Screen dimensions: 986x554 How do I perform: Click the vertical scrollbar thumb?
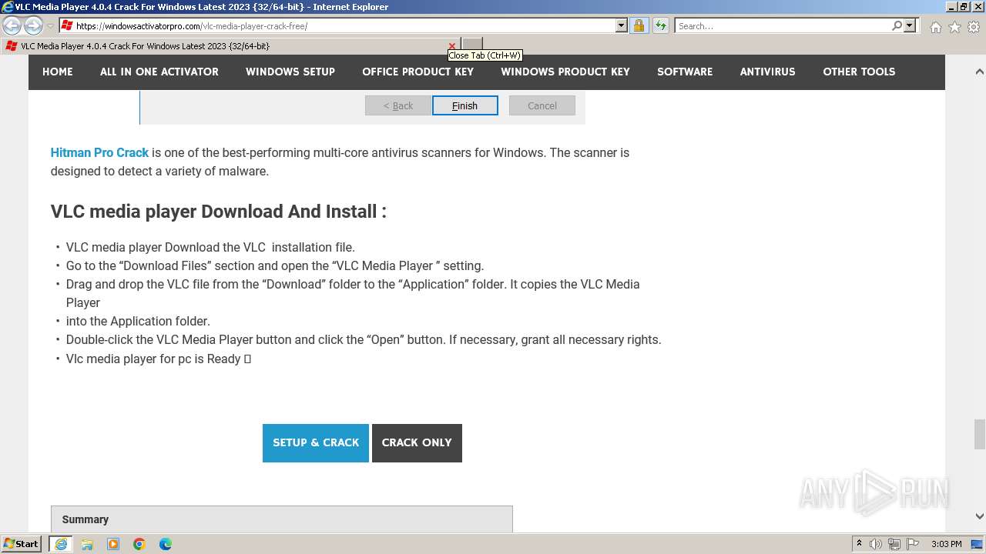[980, 434]
